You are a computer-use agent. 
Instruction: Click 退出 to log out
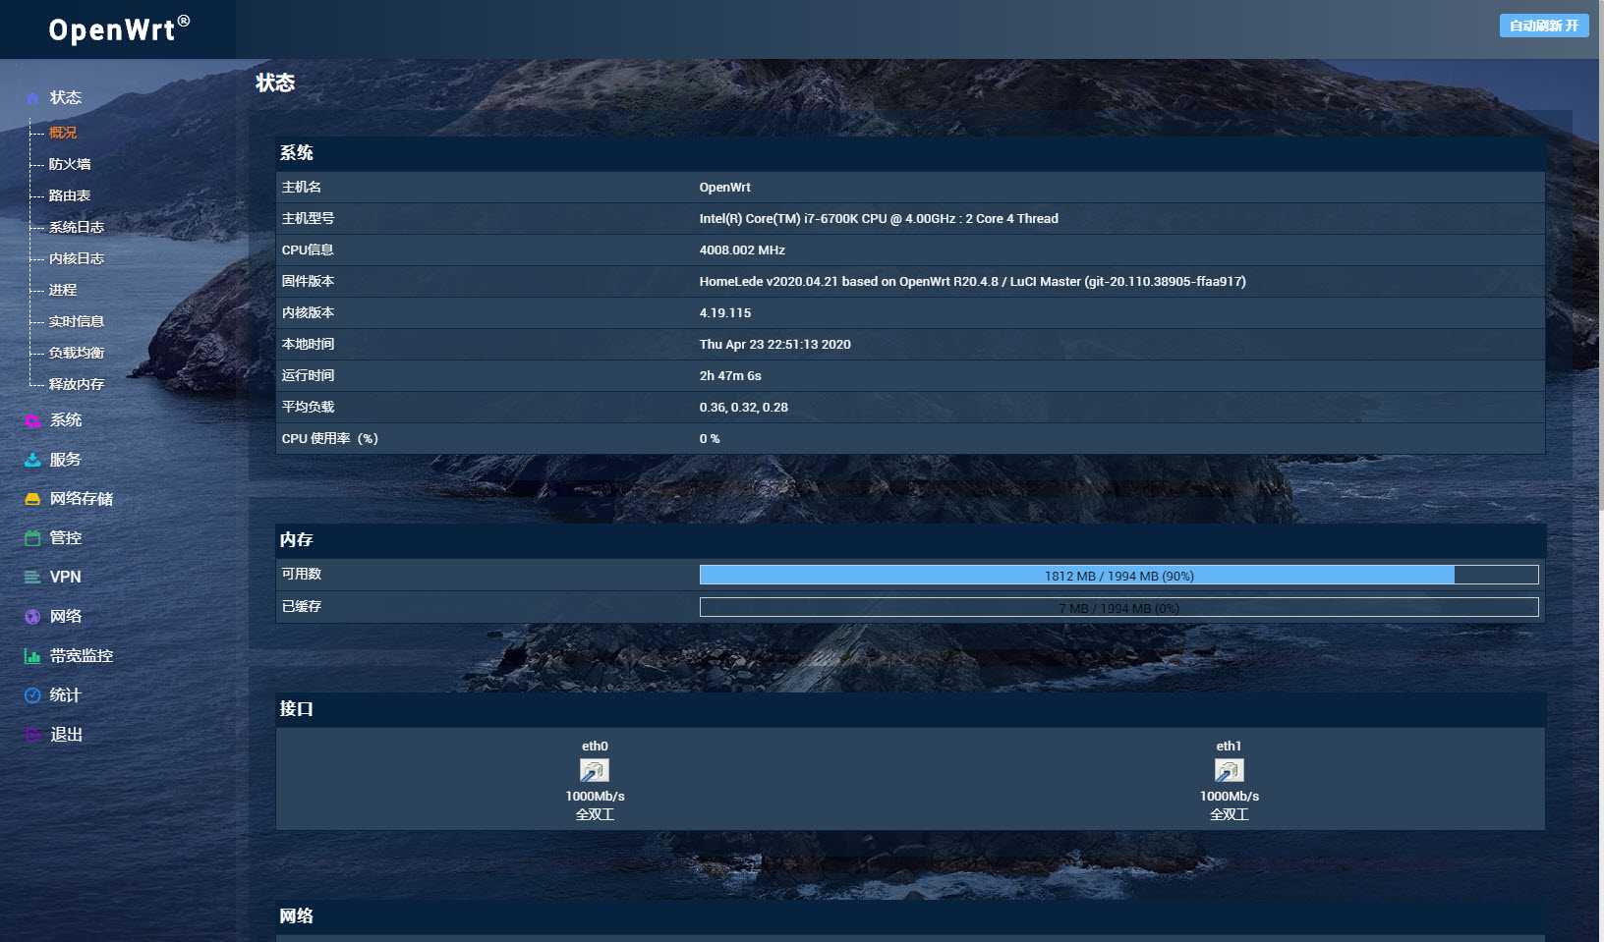[x=66, y=734]
